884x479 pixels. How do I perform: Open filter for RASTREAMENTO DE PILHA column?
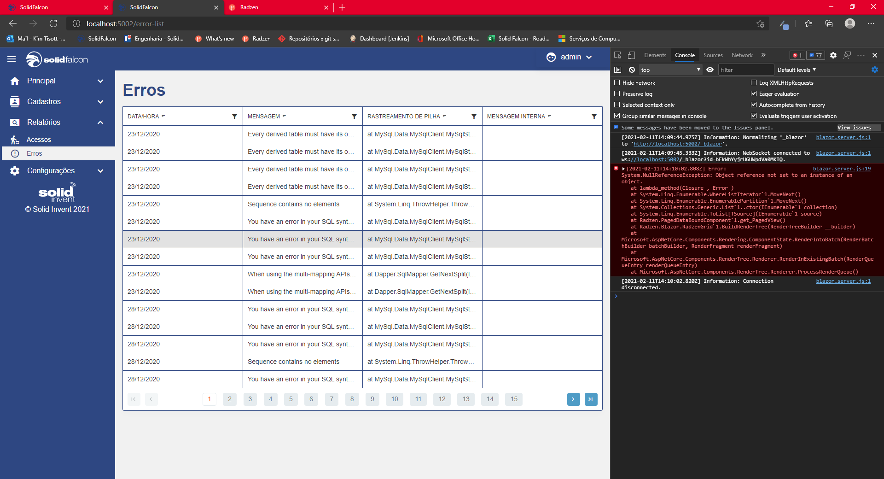coord(474,117)
